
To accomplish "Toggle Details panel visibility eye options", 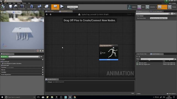I will click(x=175, y=13).
